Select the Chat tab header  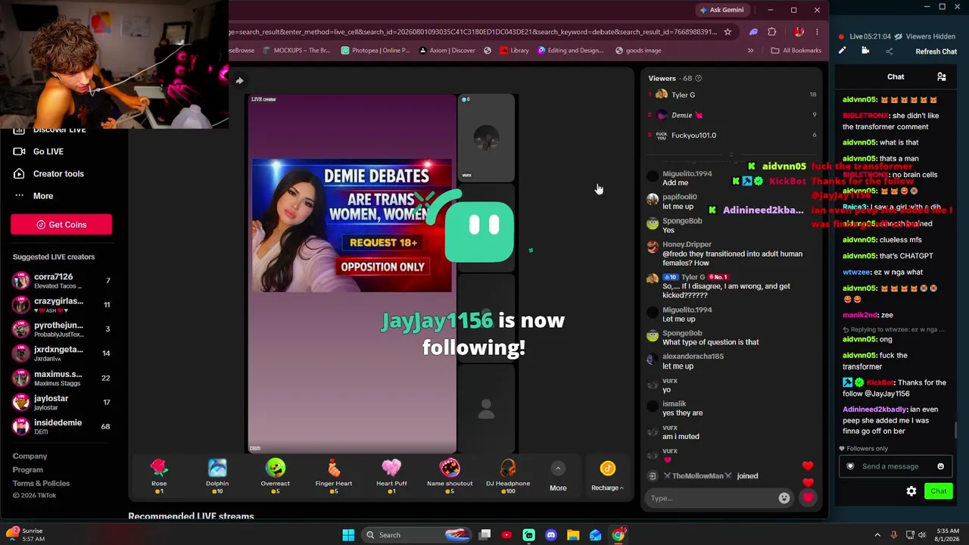[896, 76]
